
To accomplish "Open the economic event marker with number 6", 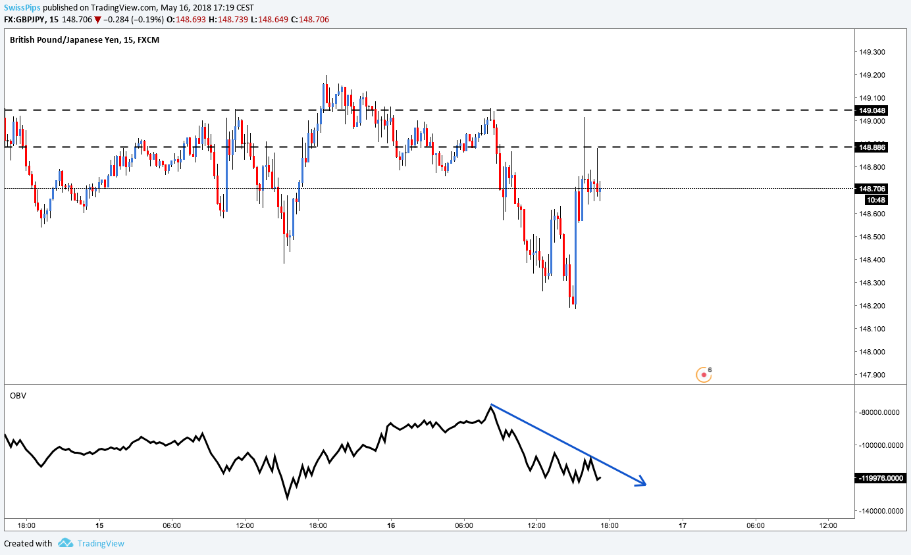I will (x=704, y=374).
